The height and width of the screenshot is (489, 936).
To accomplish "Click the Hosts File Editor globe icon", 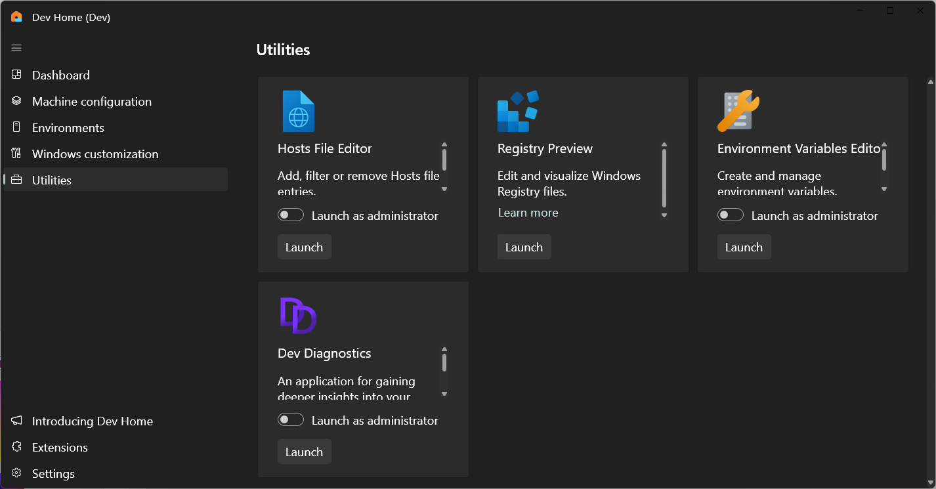I will pos(299,111).
